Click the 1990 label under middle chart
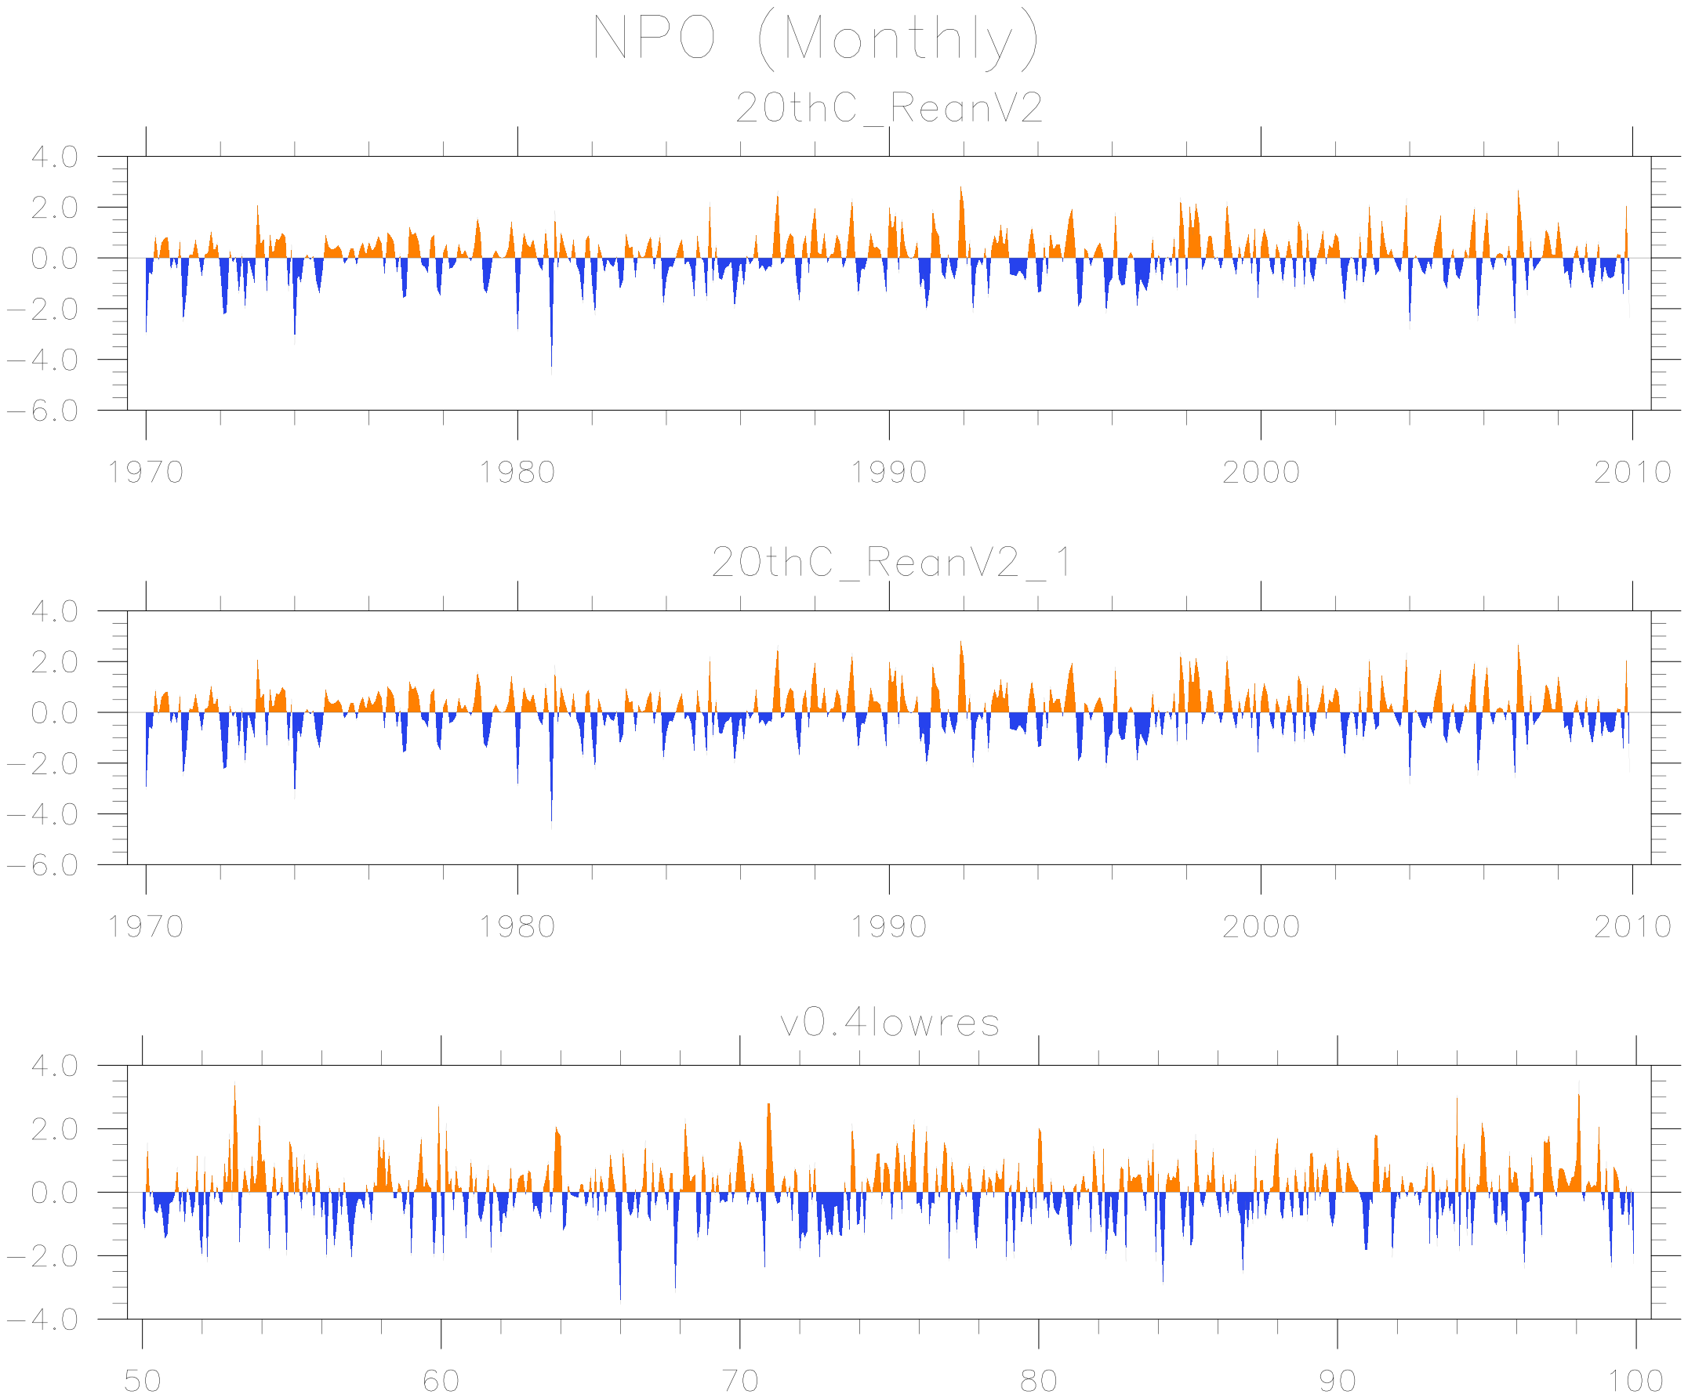The width and height of the screenshot is (1688, 1398). click(889, 927)
